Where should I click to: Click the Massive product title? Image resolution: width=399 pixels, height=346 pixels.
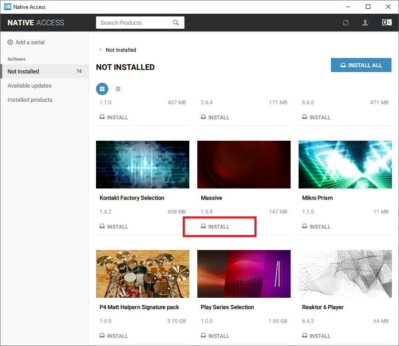tap(211, 198)
